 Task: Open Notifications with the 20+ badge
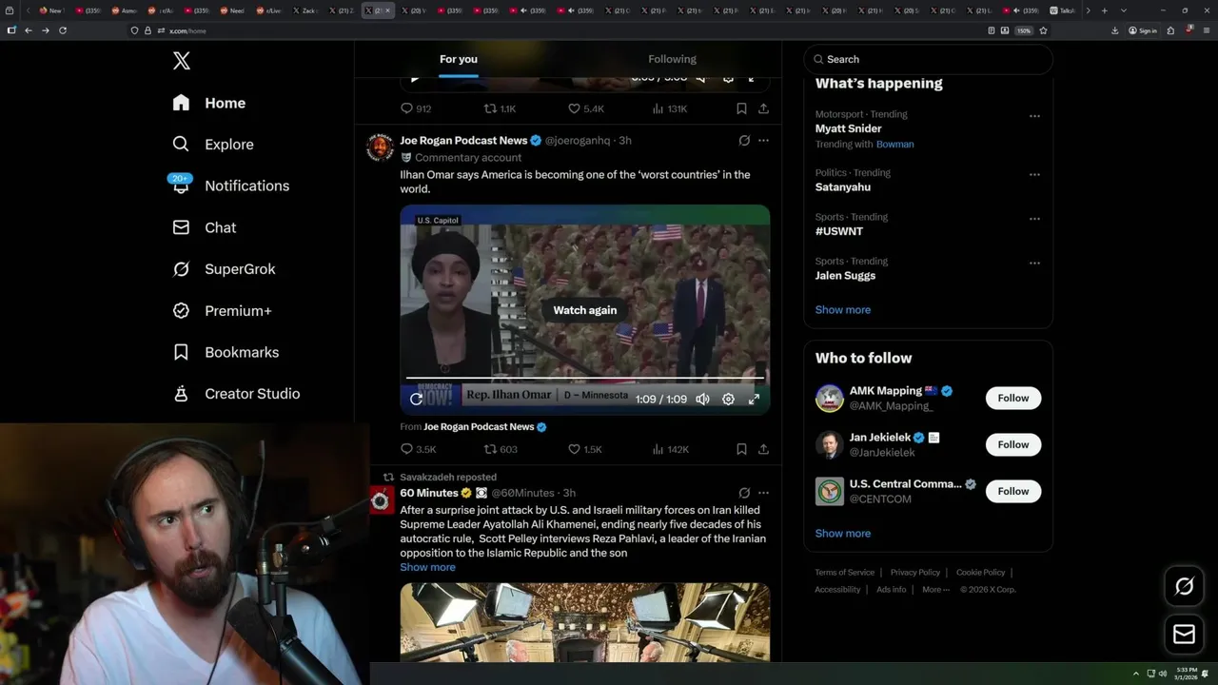pos(230,186)
